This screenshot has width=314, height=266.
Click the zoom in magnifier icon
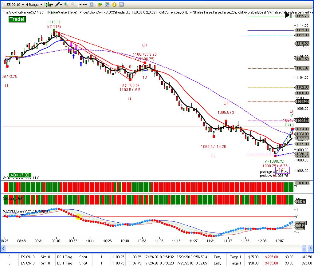66,4
